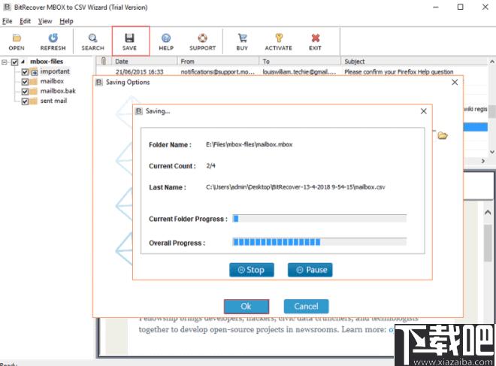496x366 pixels.
Task: Click the notifications@support sender cell
Action: [218, 72]
